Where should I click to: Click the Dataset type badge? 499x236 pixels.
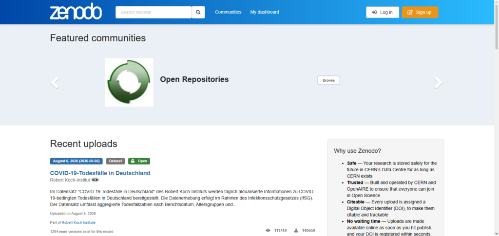(x=115, y=161)
